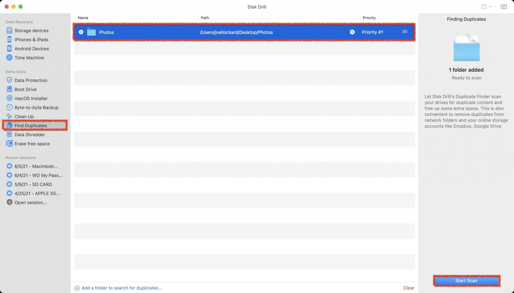Click the Boot Drive tool icon
Screen dimensions: 514x293
[x=9, y=89]
